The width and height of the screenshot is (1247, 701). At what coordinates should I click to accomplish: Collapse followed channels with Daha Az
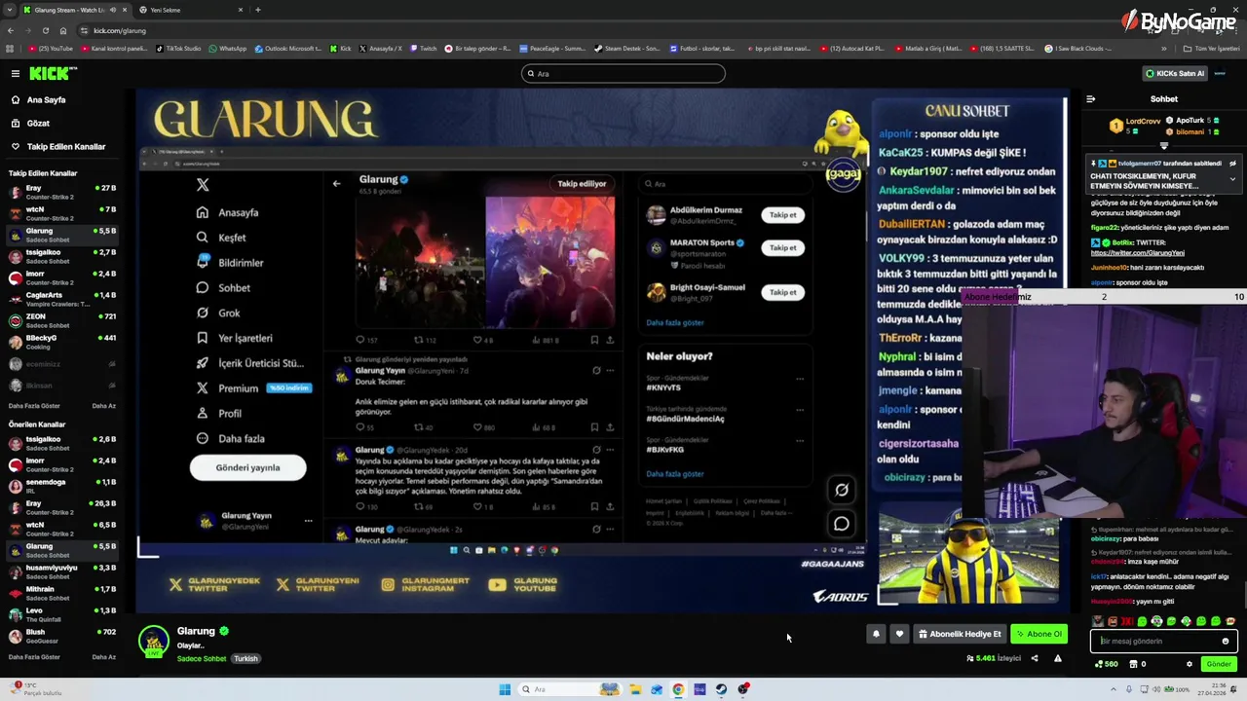tap(103, 406)
